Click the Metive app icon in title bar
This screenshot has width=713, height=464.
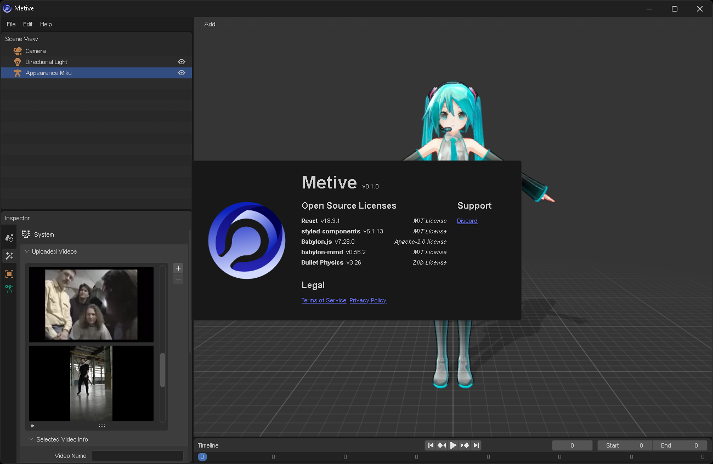(7, 8)
